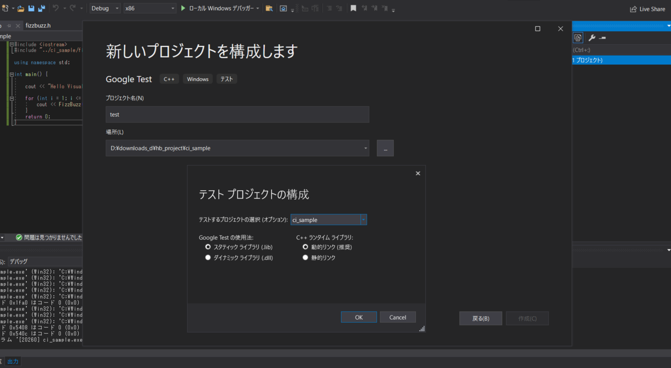Screen dimensions: 671x368
Task: Click the green check no-issues status icon
Action: (x=19, y=238)
